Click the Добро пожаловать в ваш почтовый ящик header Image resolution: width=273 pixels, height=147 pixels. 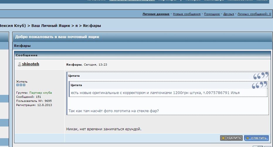(57, 37)
